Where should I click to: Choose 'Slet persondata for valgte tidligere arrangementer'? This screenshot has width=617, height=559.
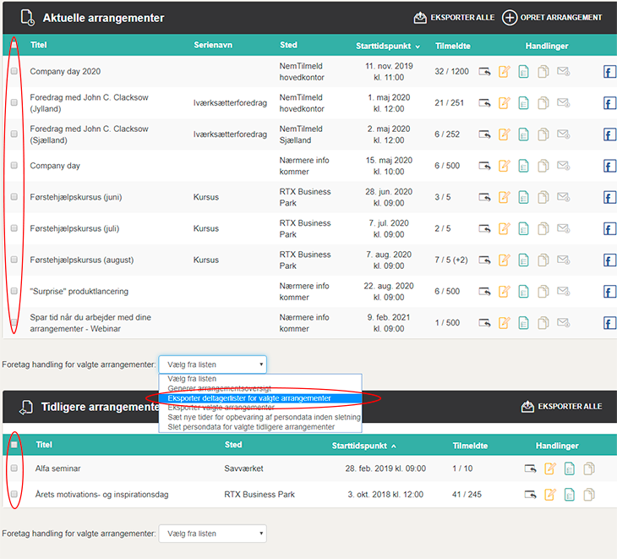pos(260,427)
